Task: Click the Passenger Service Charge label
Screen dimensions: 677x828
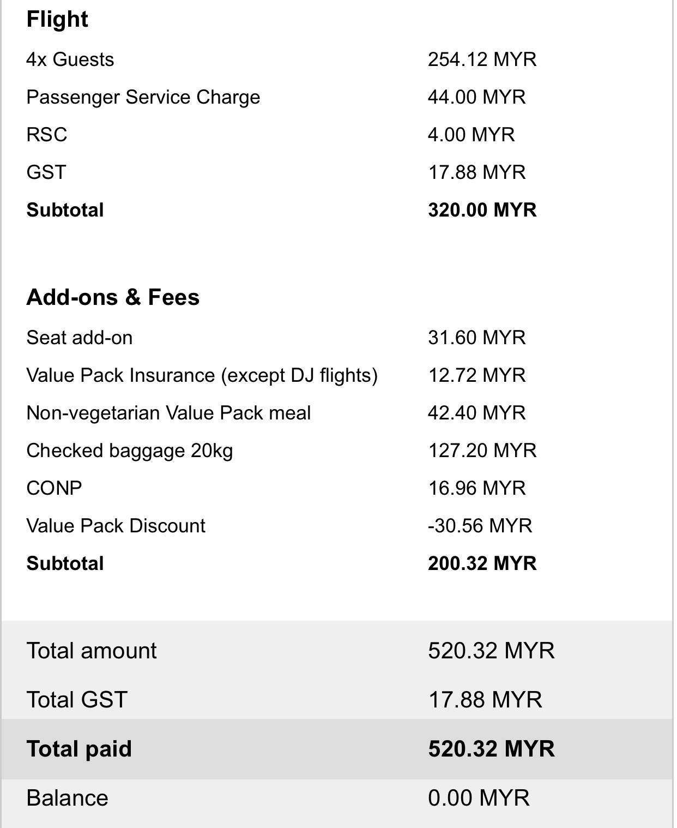Action: click(x=143, y=97)
